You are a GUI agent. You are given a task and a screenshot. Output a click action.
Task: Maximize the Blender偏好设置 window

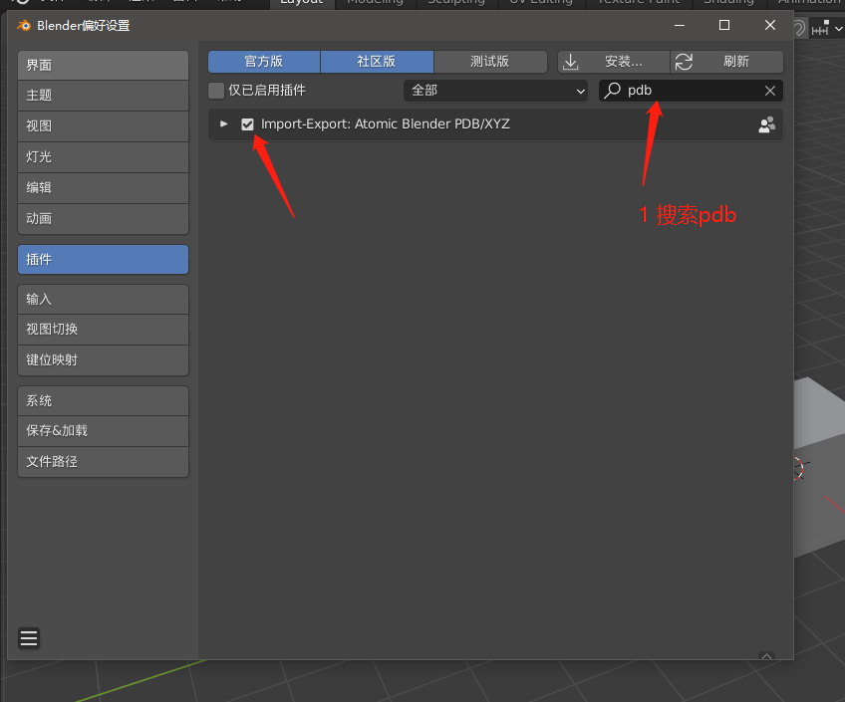724,25
